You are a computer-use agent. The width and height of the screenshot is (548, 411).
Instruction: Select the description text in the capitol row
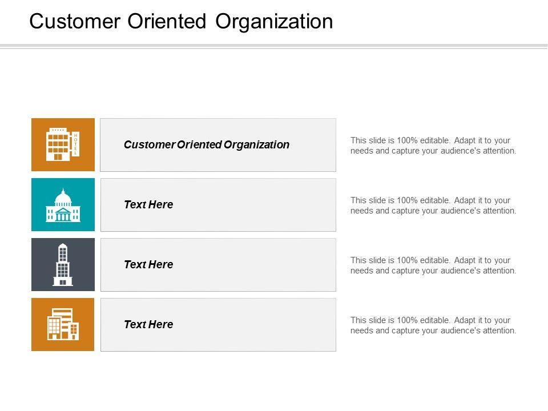433,205
